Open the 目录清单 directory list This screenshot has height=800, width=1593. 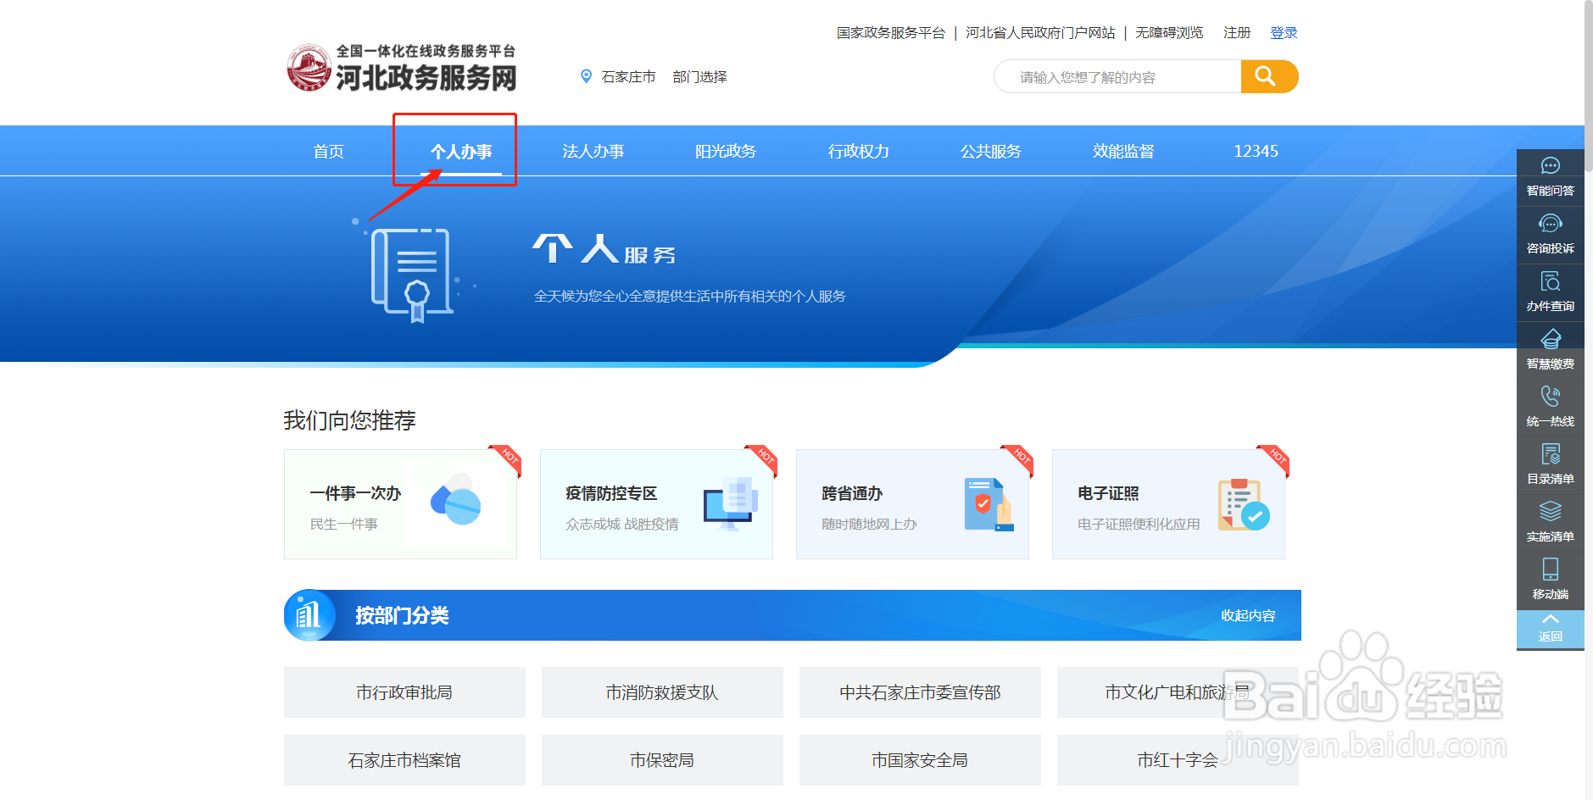tap(1550, 462)
